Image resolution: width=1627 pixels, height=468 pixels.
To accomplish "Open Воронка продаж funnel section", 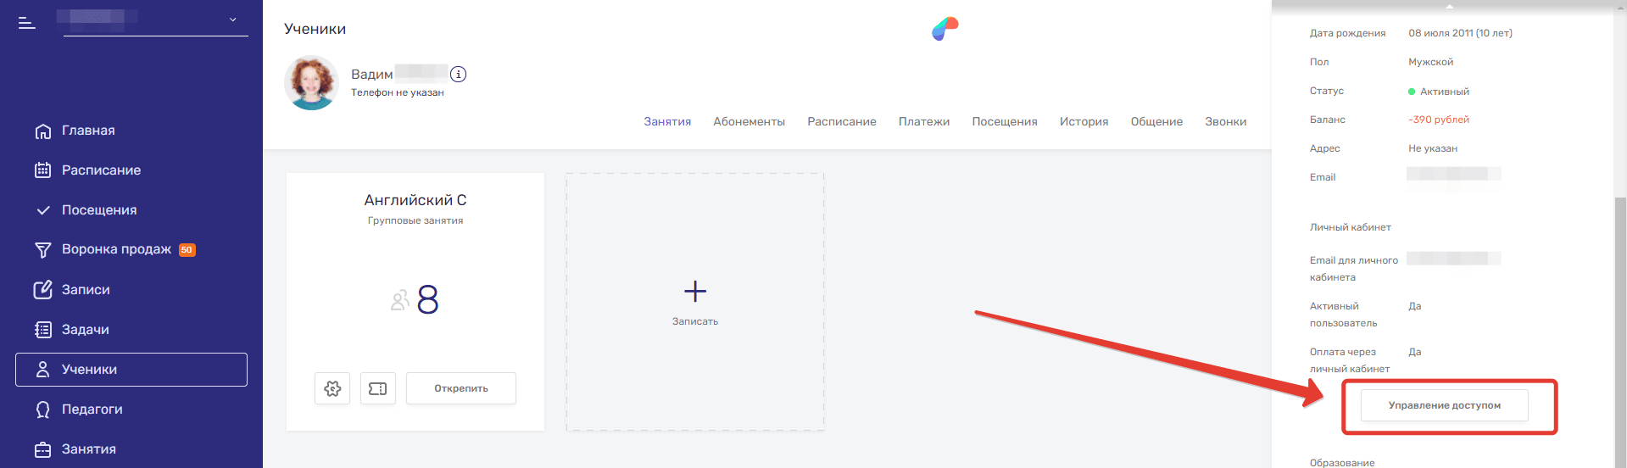I will pos(116,249).
